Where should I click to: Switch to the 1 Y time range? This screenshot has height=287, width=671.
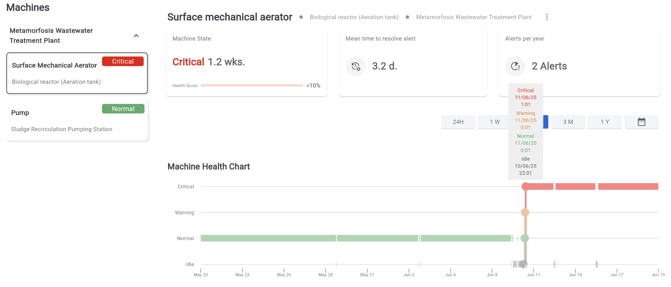[x=604, y=122]
